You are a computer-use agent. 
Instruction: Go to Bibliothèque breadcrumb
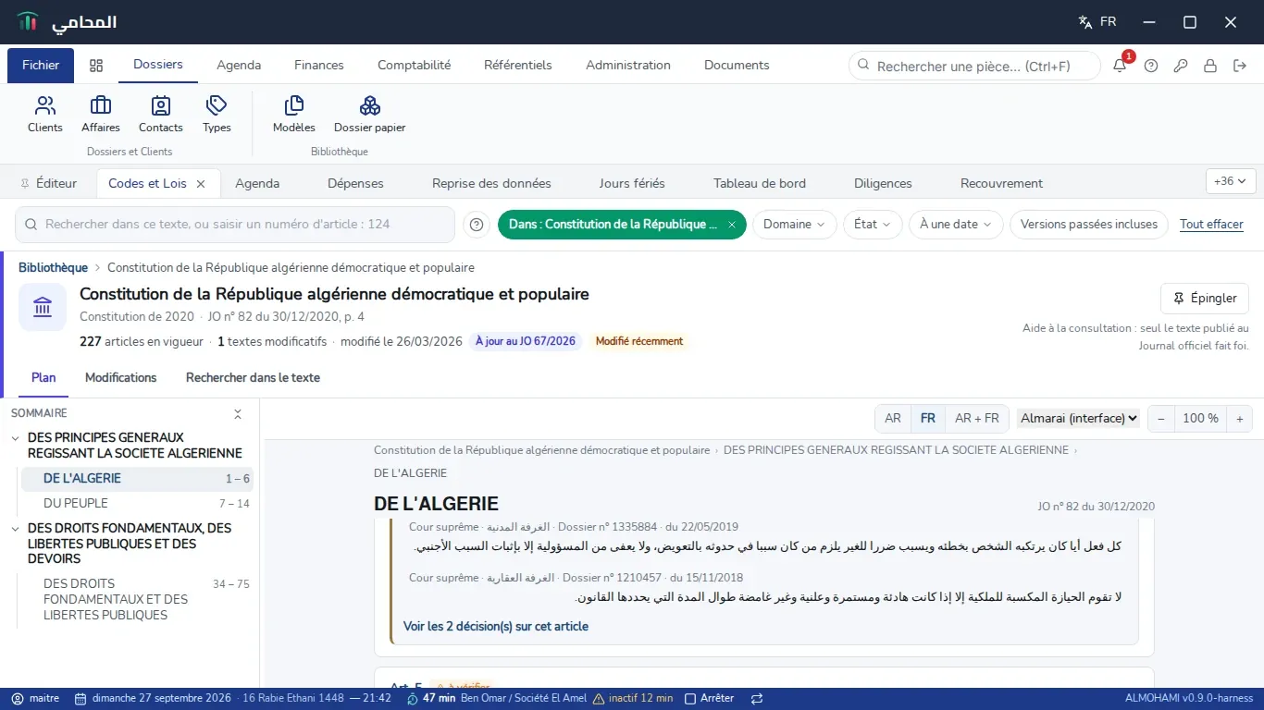click(x=53, y=268)
